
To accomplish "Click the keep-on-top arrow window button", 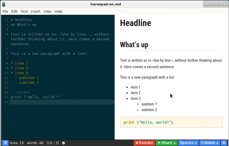I will pyautogui.click(x=207, y=4).
